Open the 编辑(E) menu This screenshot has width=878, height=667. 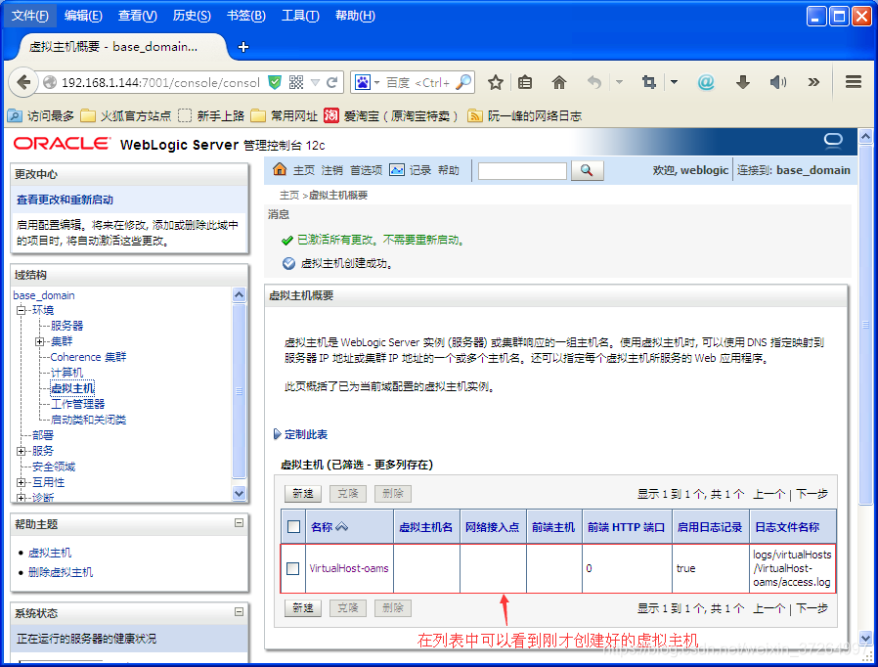click(x=83, y=16)
